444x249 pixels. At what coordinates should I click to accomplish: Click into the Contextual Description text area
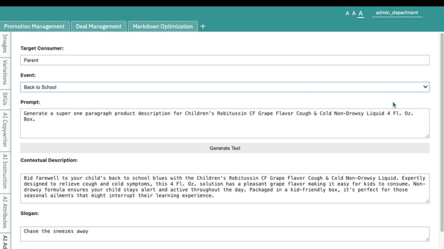pyautogui.click(x=225, y=188)
